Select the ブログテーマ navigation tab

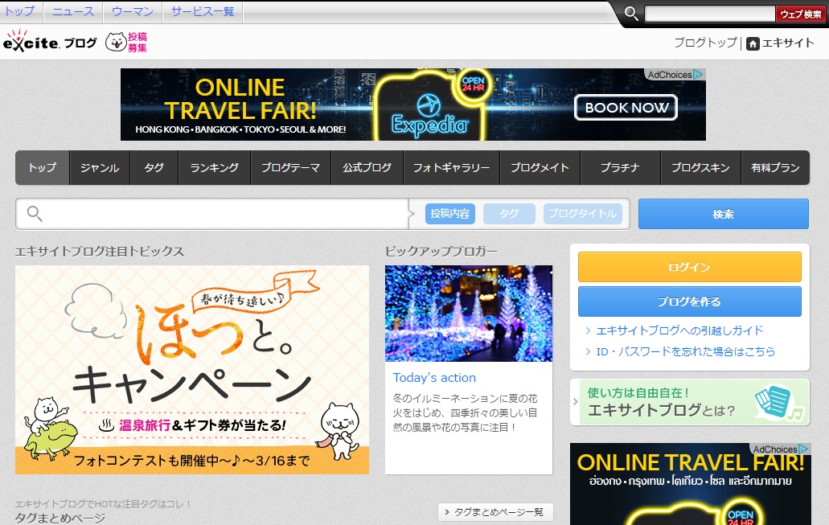click(290, 167)
